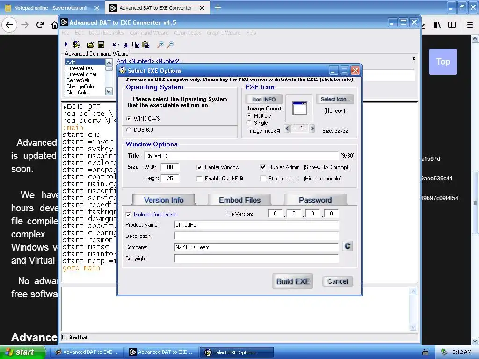This screenshot has height=359, width=479.
Task: Click the Copy icon in toolbar
Action: pos(136,44)
